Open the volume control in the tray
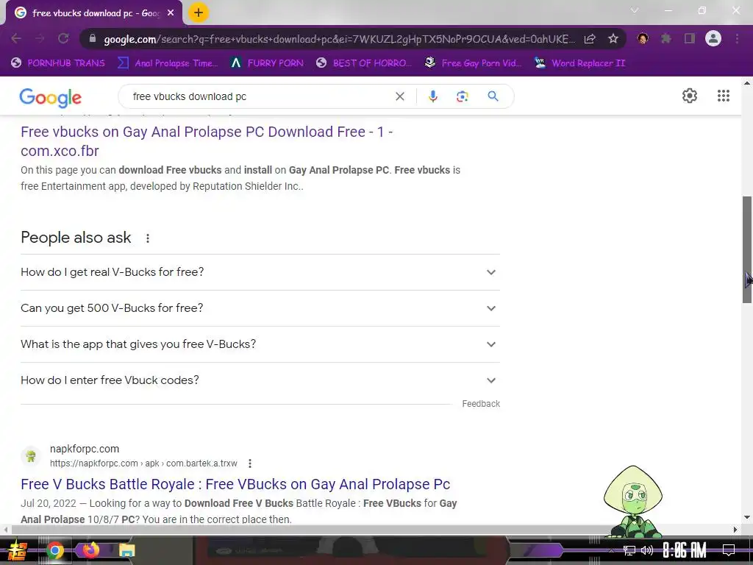This screenshot has width=753, height=565. [647, 550]
